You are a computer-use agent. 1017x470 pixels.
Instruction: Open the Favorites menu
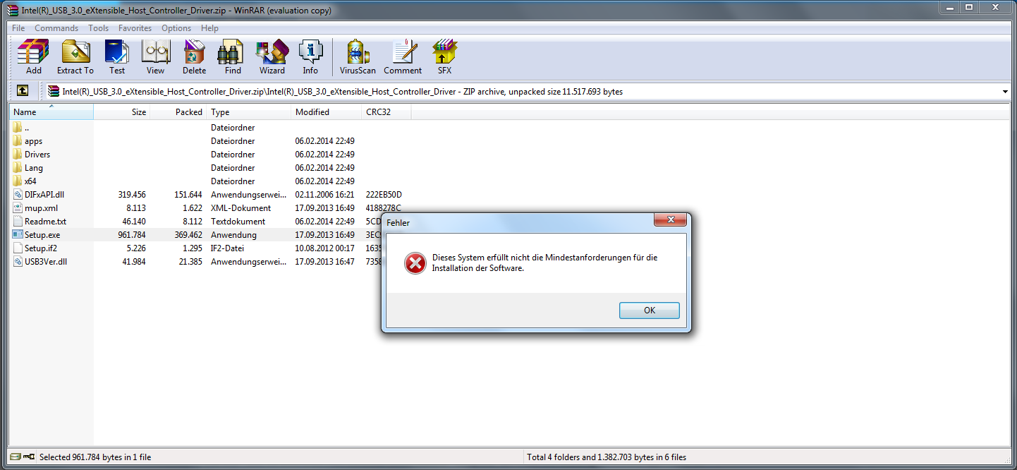pos(135,28)
